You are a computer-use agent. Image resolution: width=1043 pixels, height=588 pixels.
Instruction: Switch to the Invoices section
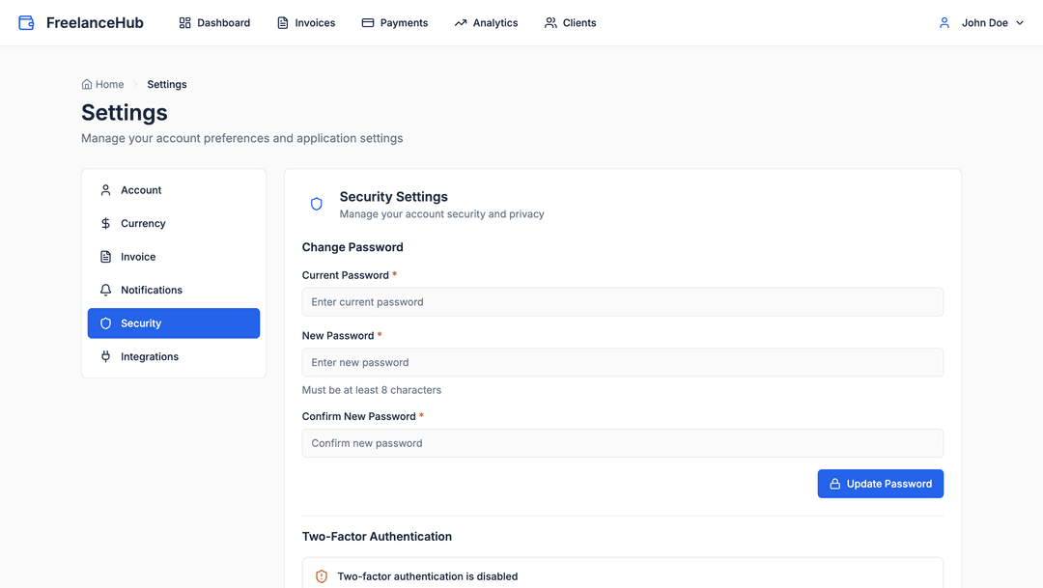[x=306, y=21]
